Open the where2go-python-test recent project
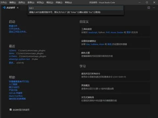The width and height of the screenshot is (158, 118). click(19, 59)
